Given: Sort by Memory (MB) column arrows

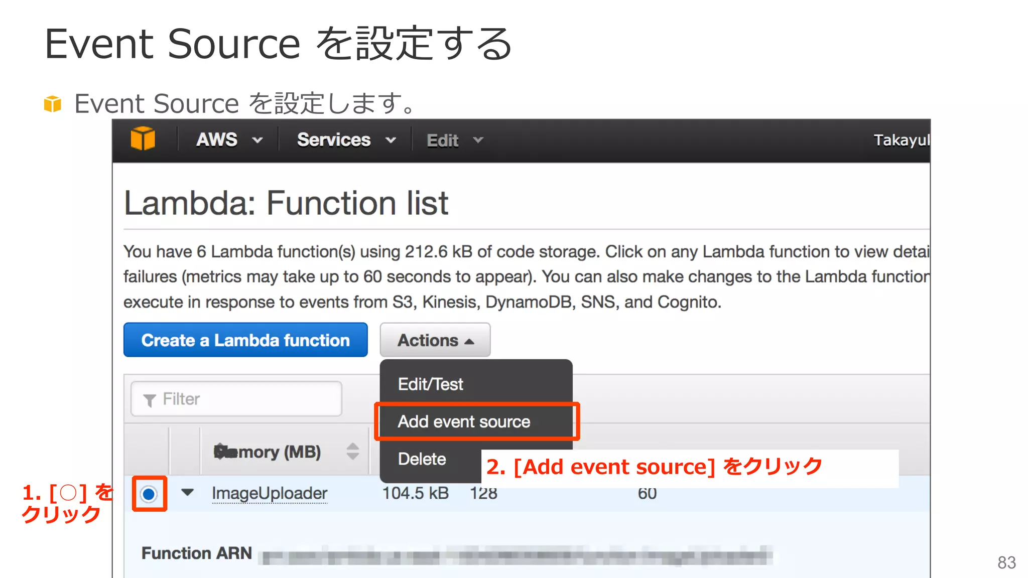Looking at the screenshot, I should click(353, 452).
